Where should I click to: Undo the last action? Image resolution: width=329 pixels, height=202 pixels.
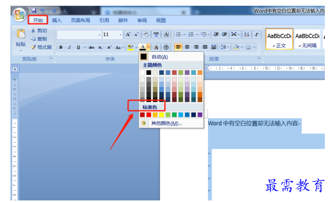pos(42,10)
